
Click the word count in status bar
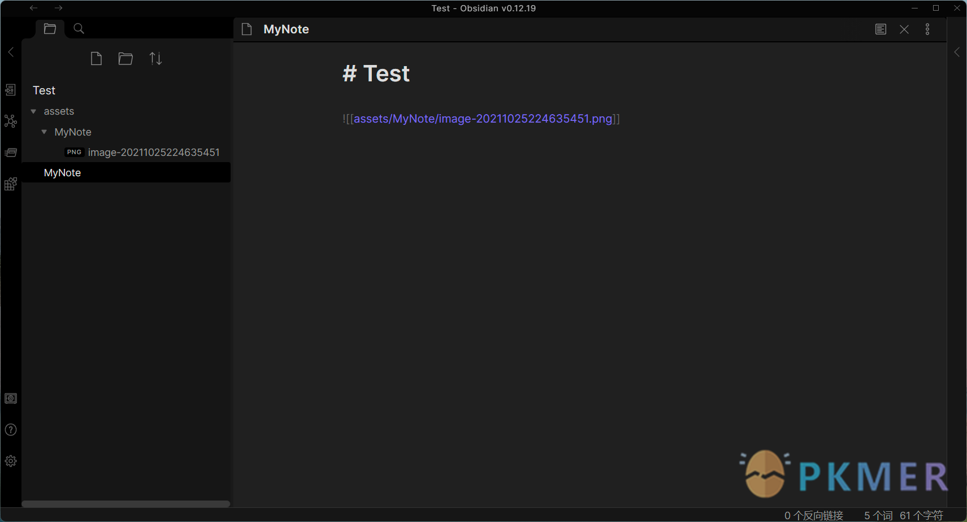click(x=878, y=515)
